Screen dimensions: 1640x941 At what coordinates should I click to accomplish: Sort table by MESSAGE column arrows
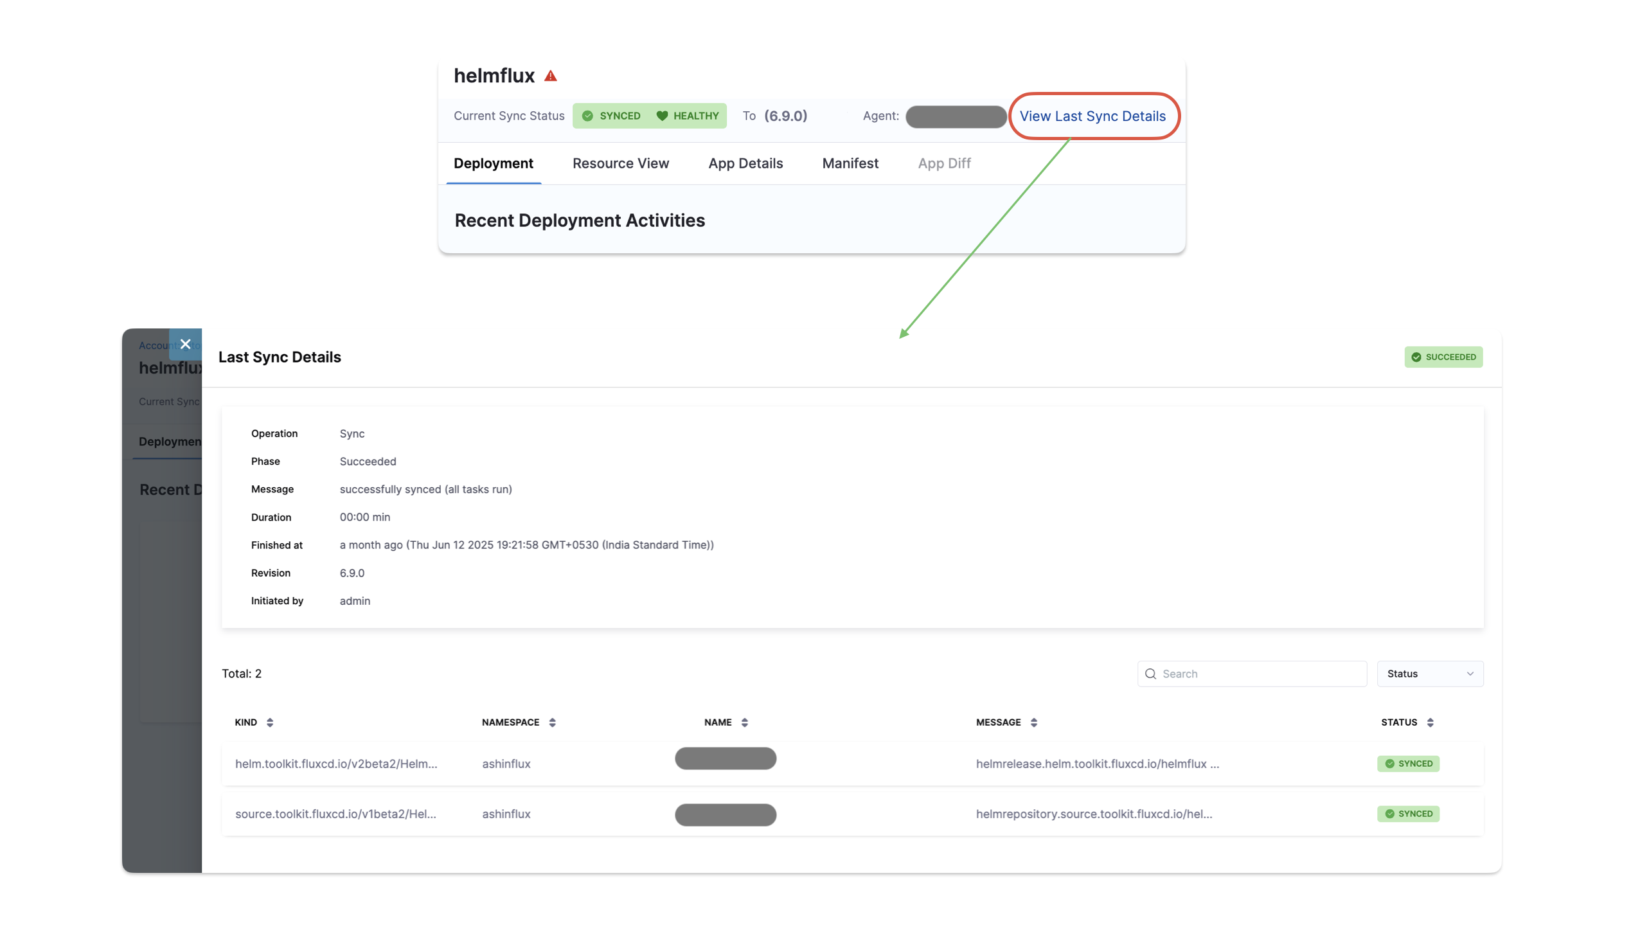tap(1034, 722)
